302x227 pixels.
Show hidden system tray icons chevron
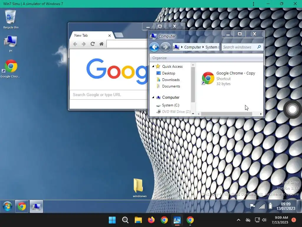click(238, 220)
